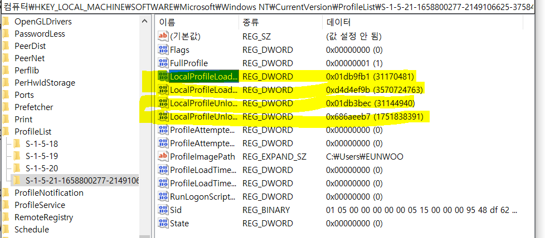Select the S-1-5-18 subkey folder icon
This screenshot has width=545, height=238.
17,143
